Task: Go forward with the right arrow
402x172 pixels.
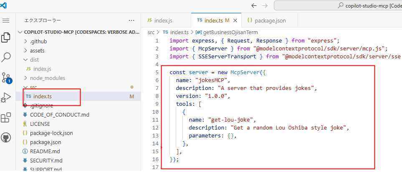Action: [x=265, y=6]
